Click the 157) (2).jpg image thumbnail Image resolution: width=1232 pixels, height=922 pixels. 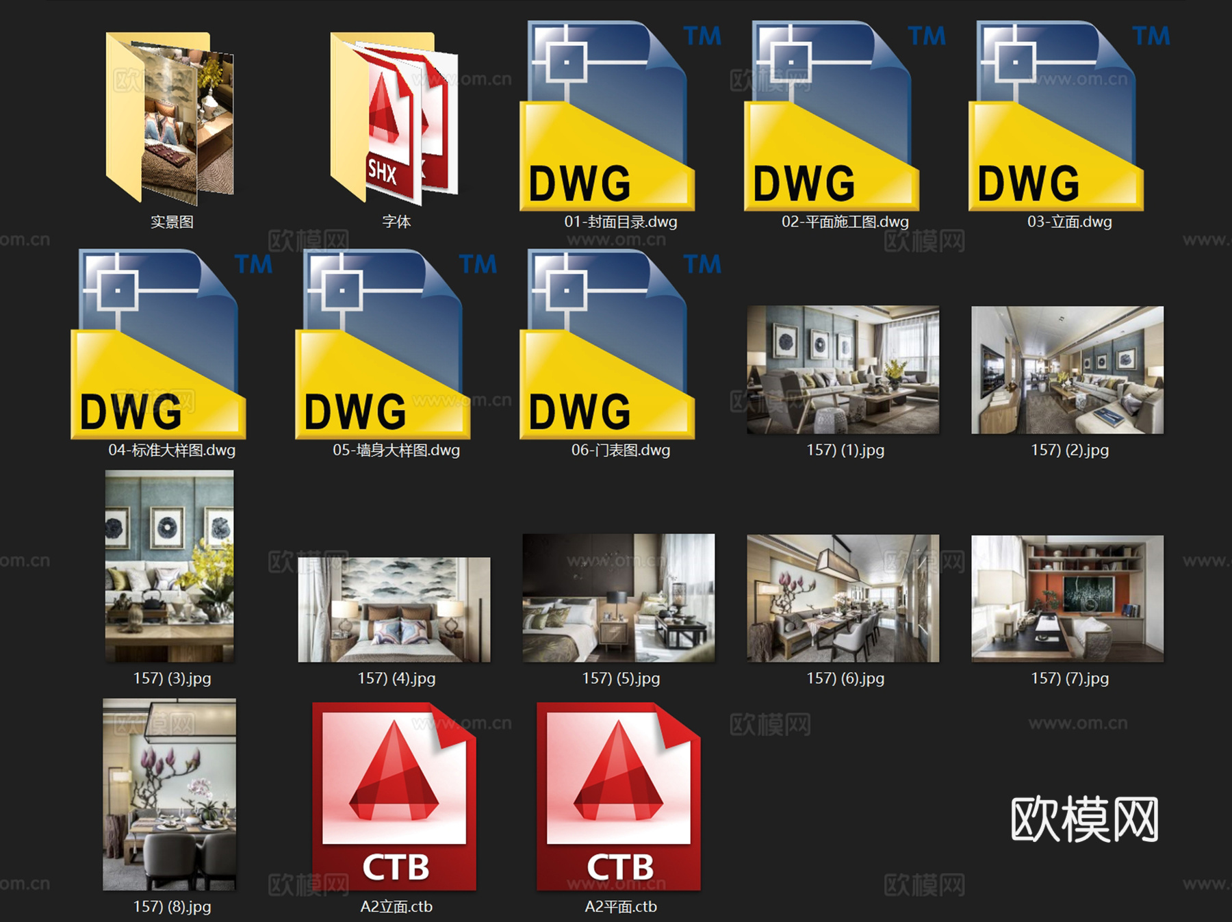point(1068,370)
